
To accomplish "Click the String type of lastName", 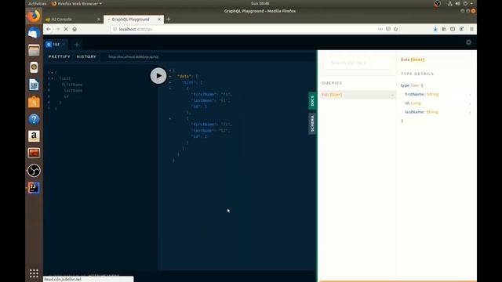I will coord(432,112).
